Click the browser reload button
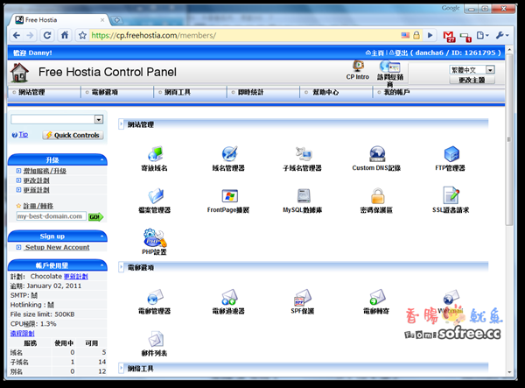The height and width of the screenshot is (388, 525). tap(47, 35)
